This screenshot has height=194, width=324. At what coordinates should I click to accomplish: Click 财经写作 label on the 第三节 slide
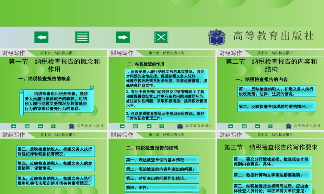230,135
